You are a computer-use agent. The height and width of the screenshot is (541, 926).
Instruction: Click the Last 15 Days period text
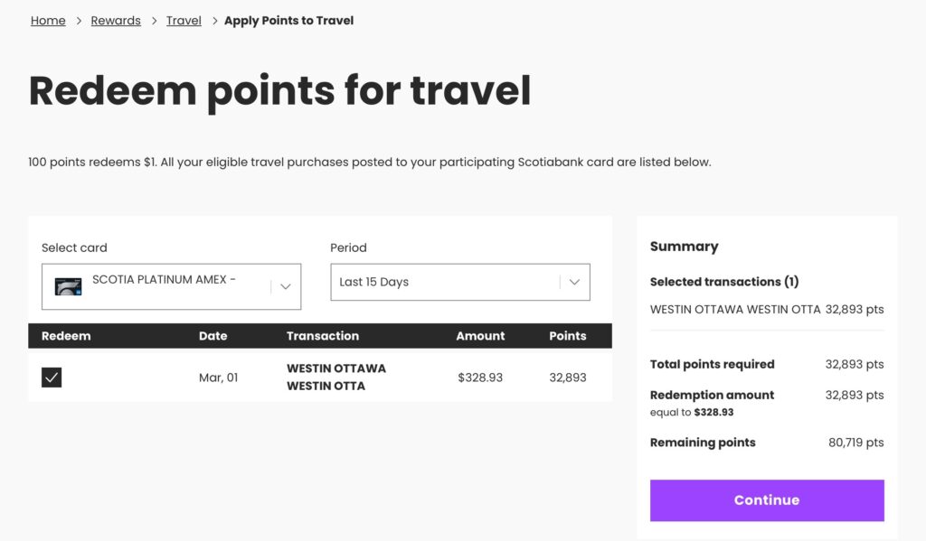[374, 282]
